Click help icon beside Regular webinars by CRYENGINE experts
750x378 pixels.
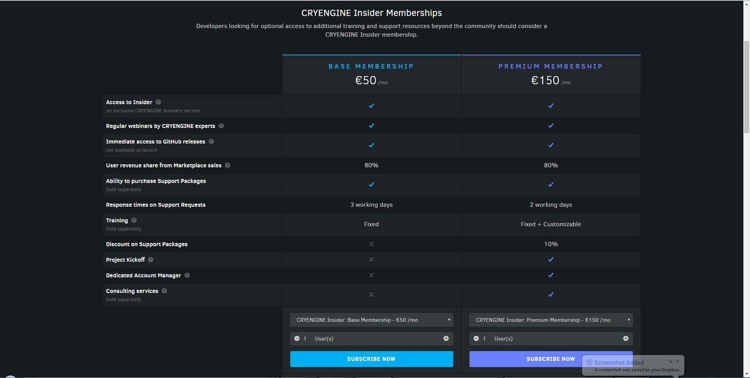click(x=221, y=126)
